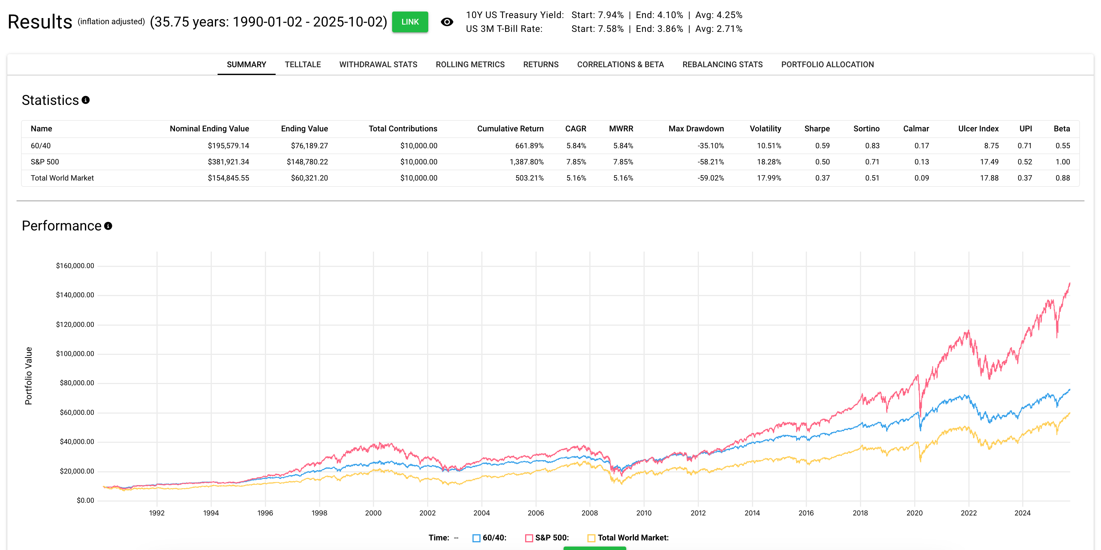1101x550 pixels.
Task: Open the CORRELATIONS & BETA tab
Action: [x=620, y=65]
